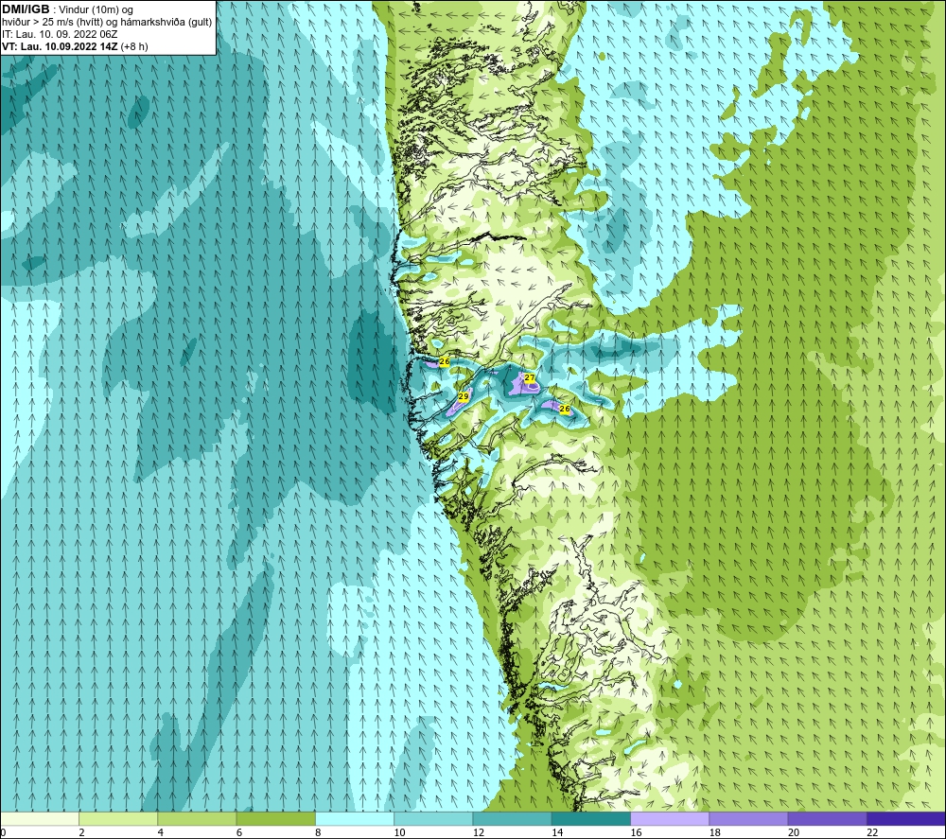
Task: Click the pale yellow 0–2 m/s legend swatch
Action: tap(40, 818)
